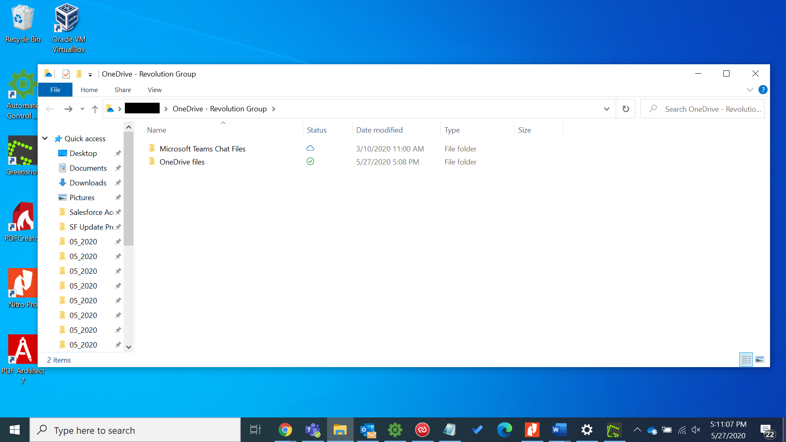Expand chevron after OneDrive - Revolution Group breadcrumb
This screenshot has height=442, width=786.
pyautogui.click(x=273, y=109)
